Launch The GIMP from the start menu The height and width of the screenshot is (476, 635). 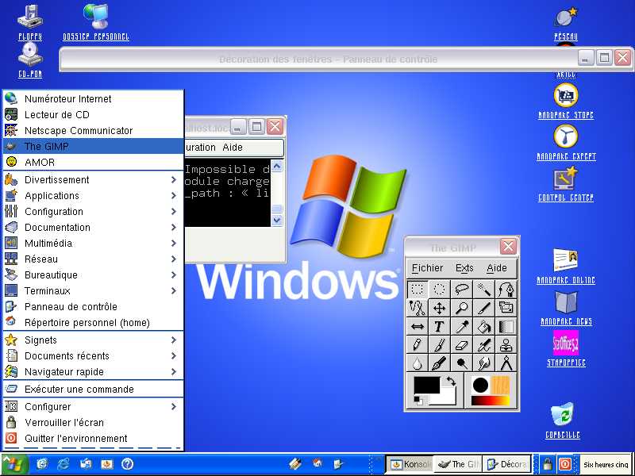coord(93,146)
